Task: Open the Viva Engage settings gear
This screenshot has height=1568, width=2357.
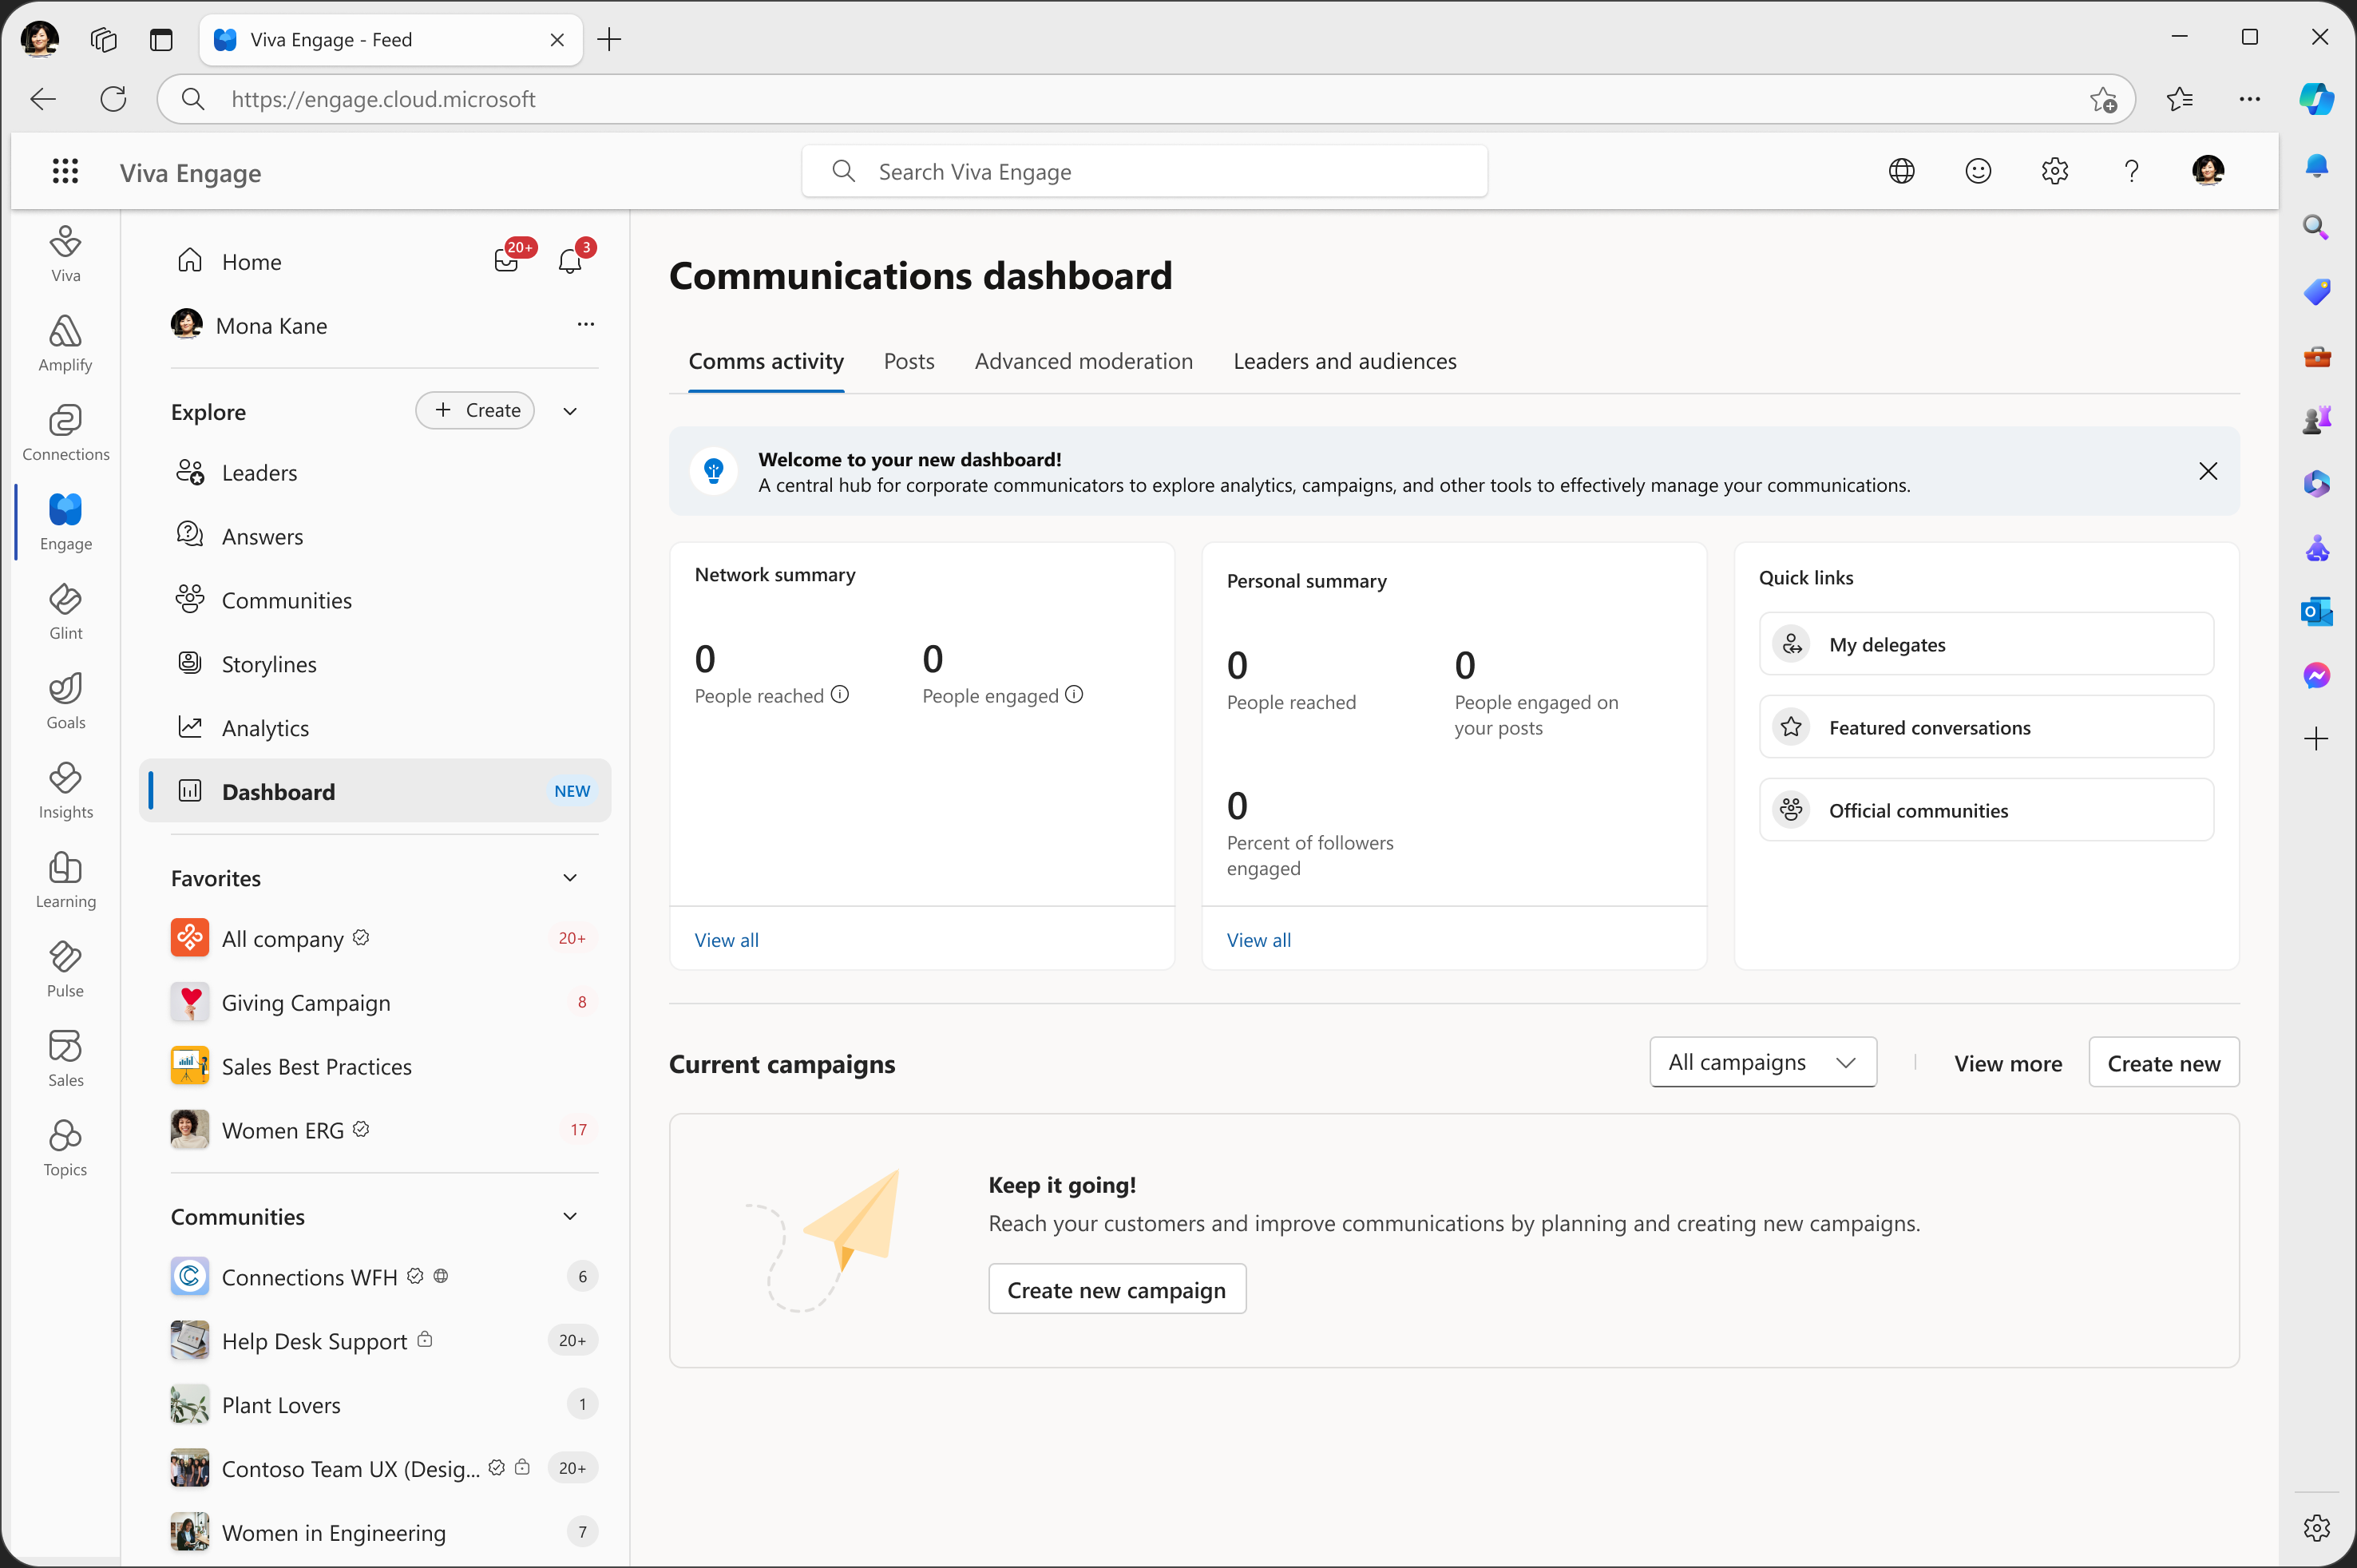Action: [2054, 171]
